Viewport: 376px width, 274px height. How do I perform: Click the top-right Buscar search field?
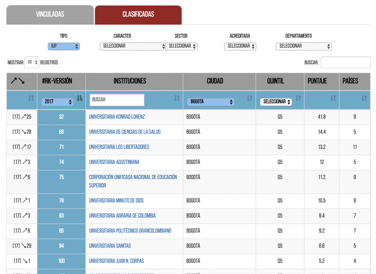346,62
